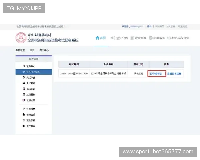
Task: Click 联系我们 in top bar
Action: point(183,26)
